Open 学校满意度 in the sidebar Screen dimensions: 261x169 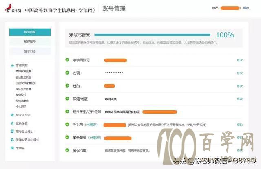click(22, 101)
